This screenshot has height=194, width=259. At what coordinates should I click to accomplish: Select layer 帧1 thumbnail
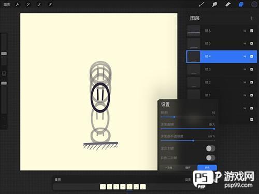pyautogui.click(x=194, y=95)
